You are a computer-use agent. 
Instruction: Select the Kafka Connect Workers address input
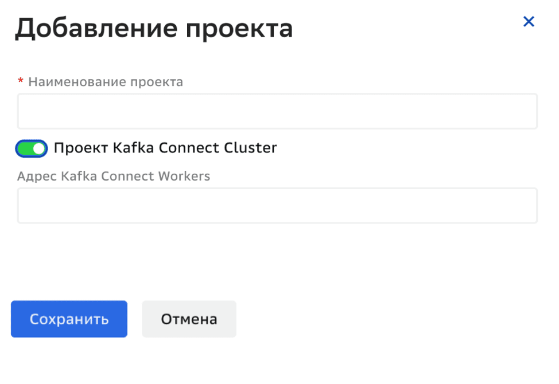(277, 205)
